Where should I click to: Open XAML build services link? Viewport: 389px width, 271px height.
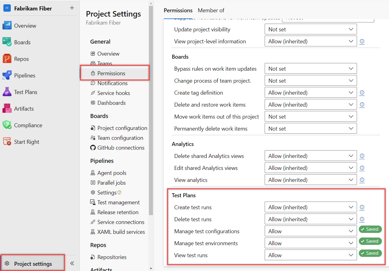[x=121, y=232]
